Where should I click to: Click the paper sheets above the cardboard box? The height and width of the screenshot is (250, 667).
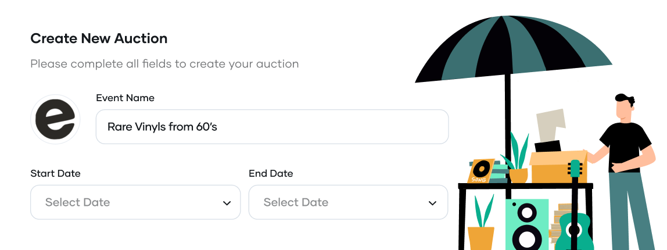561,128
